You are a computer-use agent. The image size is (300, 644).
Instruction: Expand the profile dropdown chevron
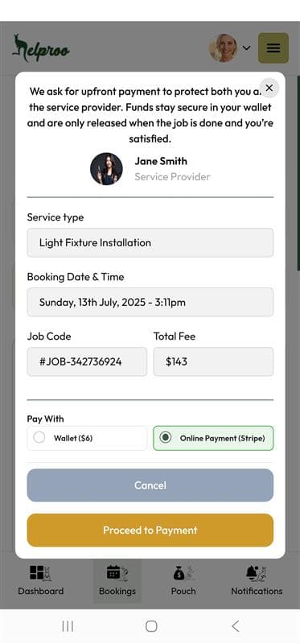(246, 47)
